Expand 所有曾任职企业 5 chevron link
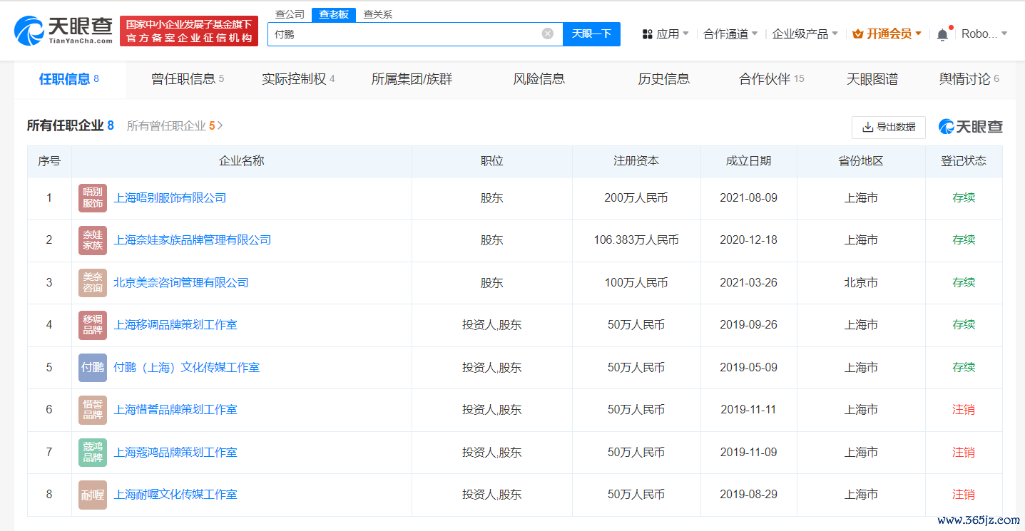The image size is (1025, 531). point(175,126)
